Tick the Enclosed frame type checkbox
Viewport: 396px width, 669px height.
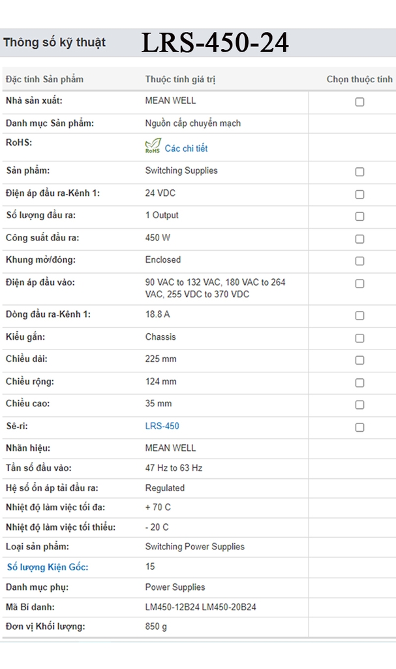(x=359, y=261)
